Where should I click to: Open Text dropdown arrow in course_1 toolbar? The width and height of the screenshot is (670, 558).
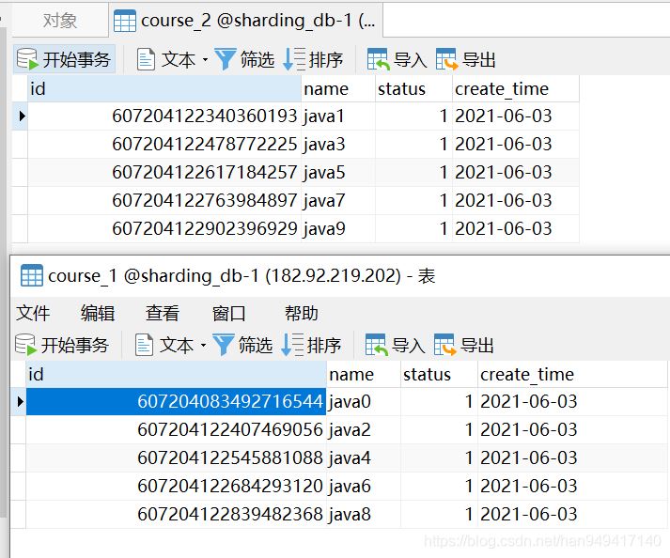point(203,345)
